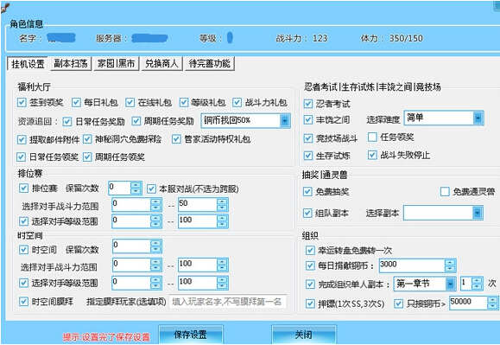Switch to the 副本扫荡 tab
The height and width of the screenshot is (345, 500).
click(x=71, y=63)
